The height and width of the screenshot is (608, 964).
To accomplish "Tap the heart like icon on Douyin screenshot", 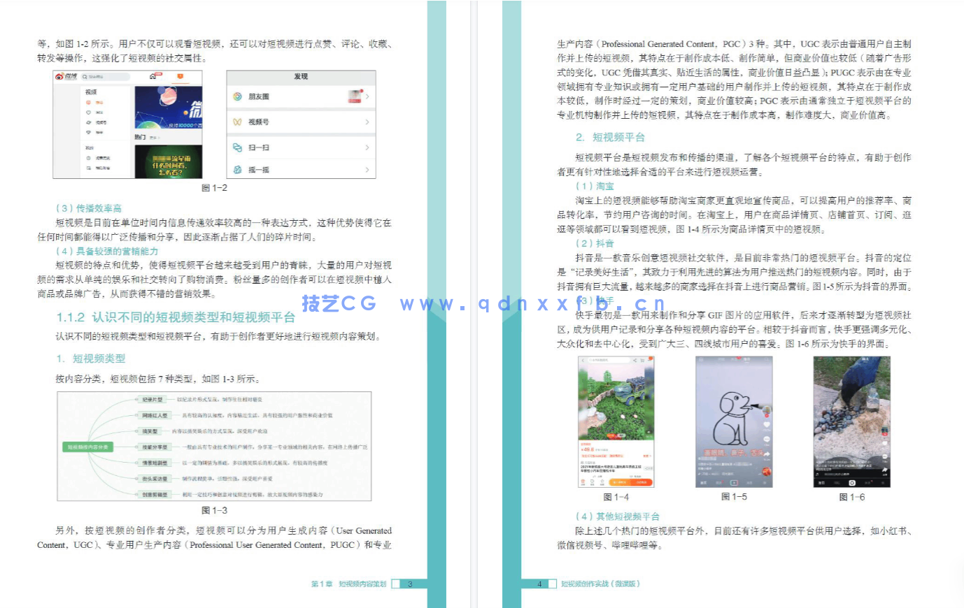I will tap(766, 425).
